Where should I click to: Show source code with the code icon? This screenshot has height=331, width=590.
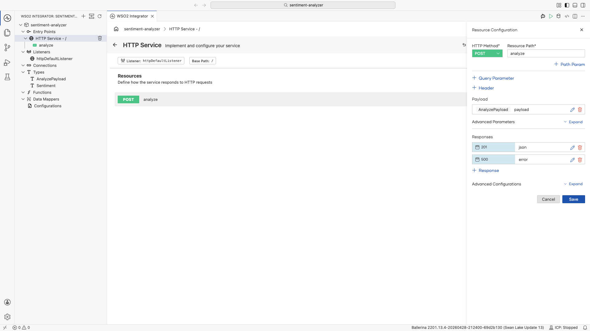click(x=567, y=16)
